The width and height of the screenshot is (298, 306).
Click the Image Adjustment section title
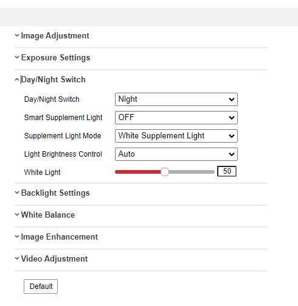point(55,36)
